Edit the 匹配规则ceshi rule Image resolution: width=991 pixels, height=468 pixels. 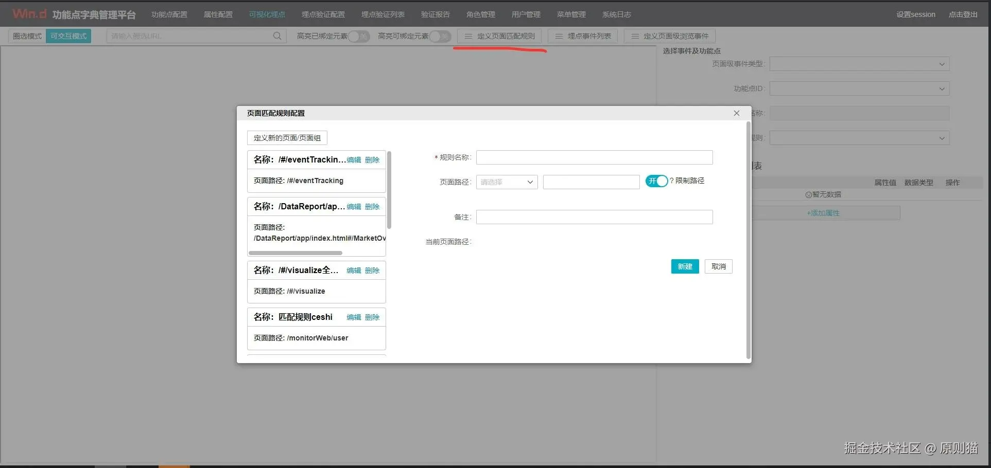click(x=354, y=317)
